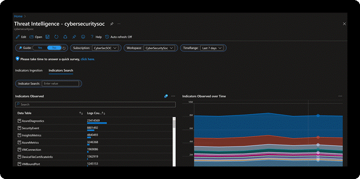Image resolution: width=360 pixels, height=179 pixels.
Task: Select the VMBoundPort table row
Action: 94,164
